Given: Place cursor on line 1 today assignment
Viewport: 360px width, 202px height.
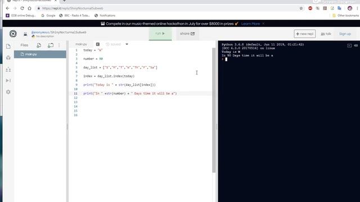Looking at the screenshot, I should (93, 50).
